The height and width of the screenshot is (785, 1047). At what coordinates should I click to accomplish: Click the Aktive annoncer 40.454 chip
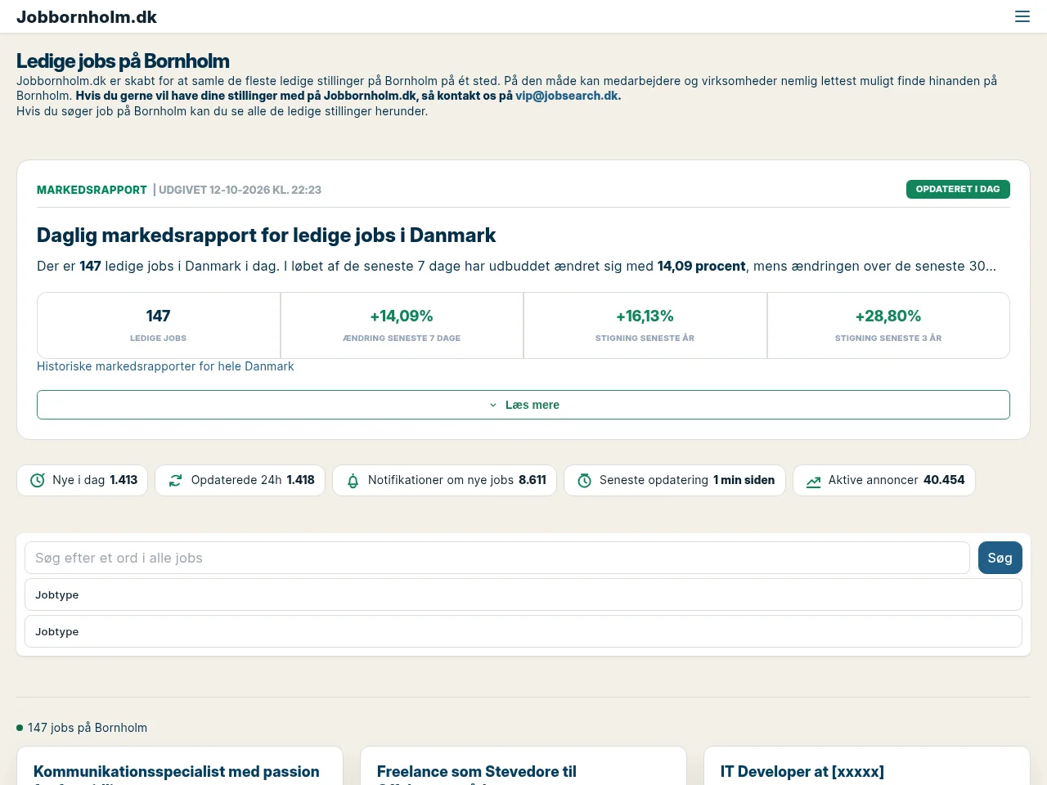click(x=884, y=480)
